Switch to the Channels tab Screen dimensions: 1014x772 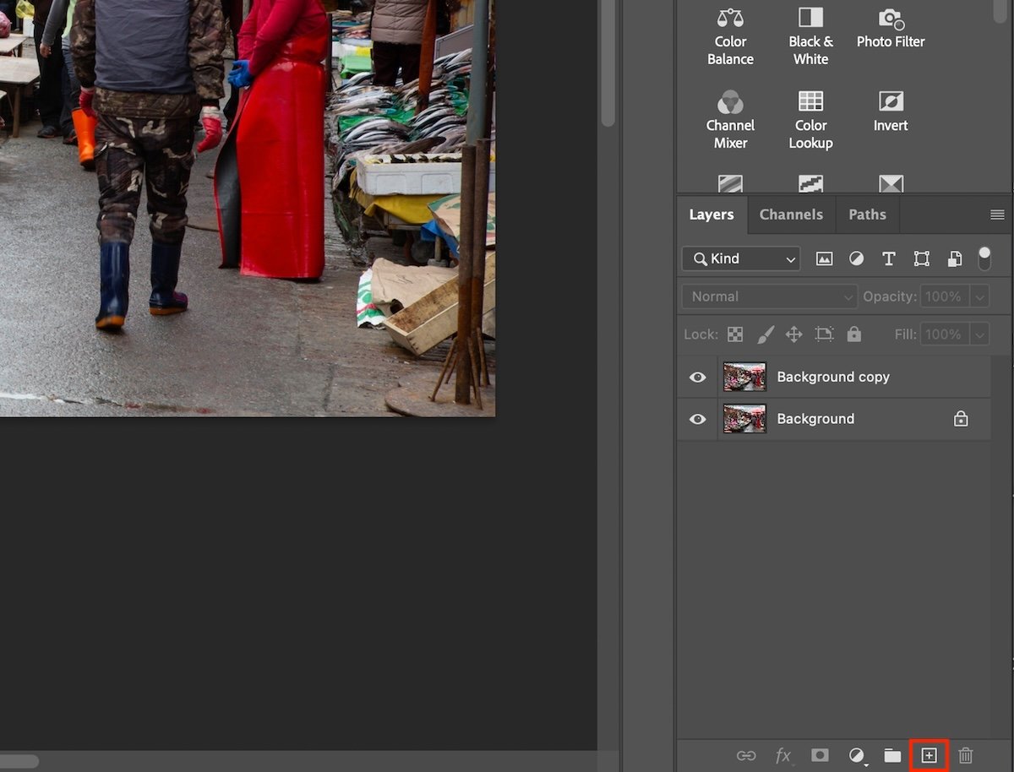(791, 215)
